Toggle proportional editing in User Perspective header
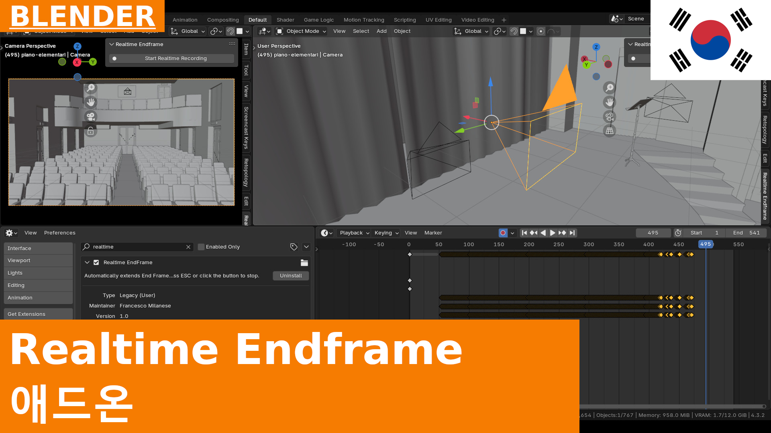 [x=541, y=31]
